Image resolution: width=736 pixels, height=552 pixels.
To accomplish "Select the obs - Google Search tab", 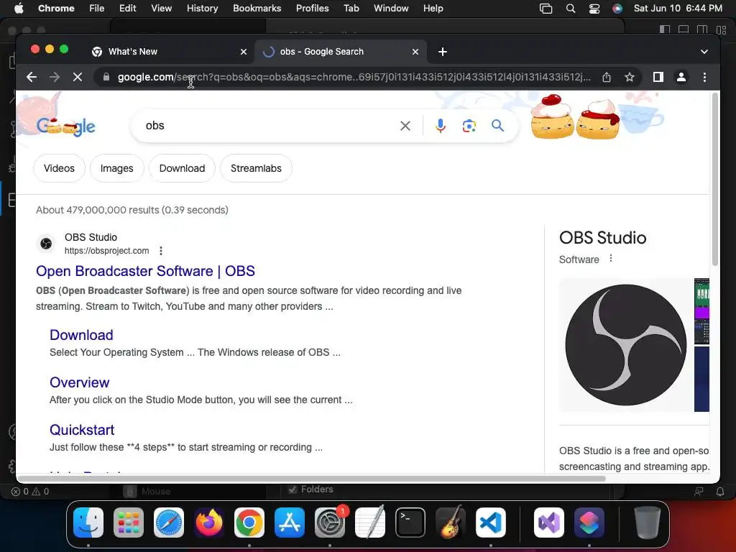I will [x=341, y=52].
